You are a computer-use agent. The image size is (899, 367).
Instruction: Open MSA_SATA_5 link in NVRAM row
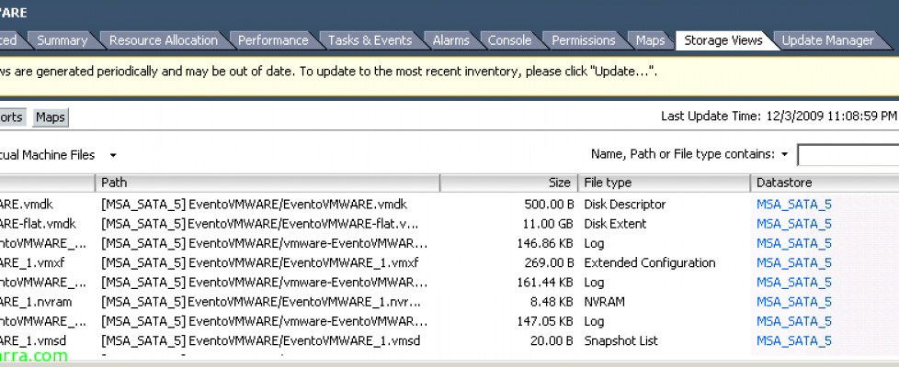pyautogui.click(x=793, y=302)
